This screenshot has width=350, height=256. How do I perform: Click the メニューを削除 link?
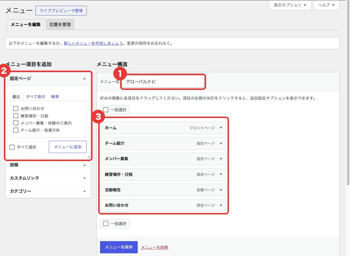[x=155, y=247]
